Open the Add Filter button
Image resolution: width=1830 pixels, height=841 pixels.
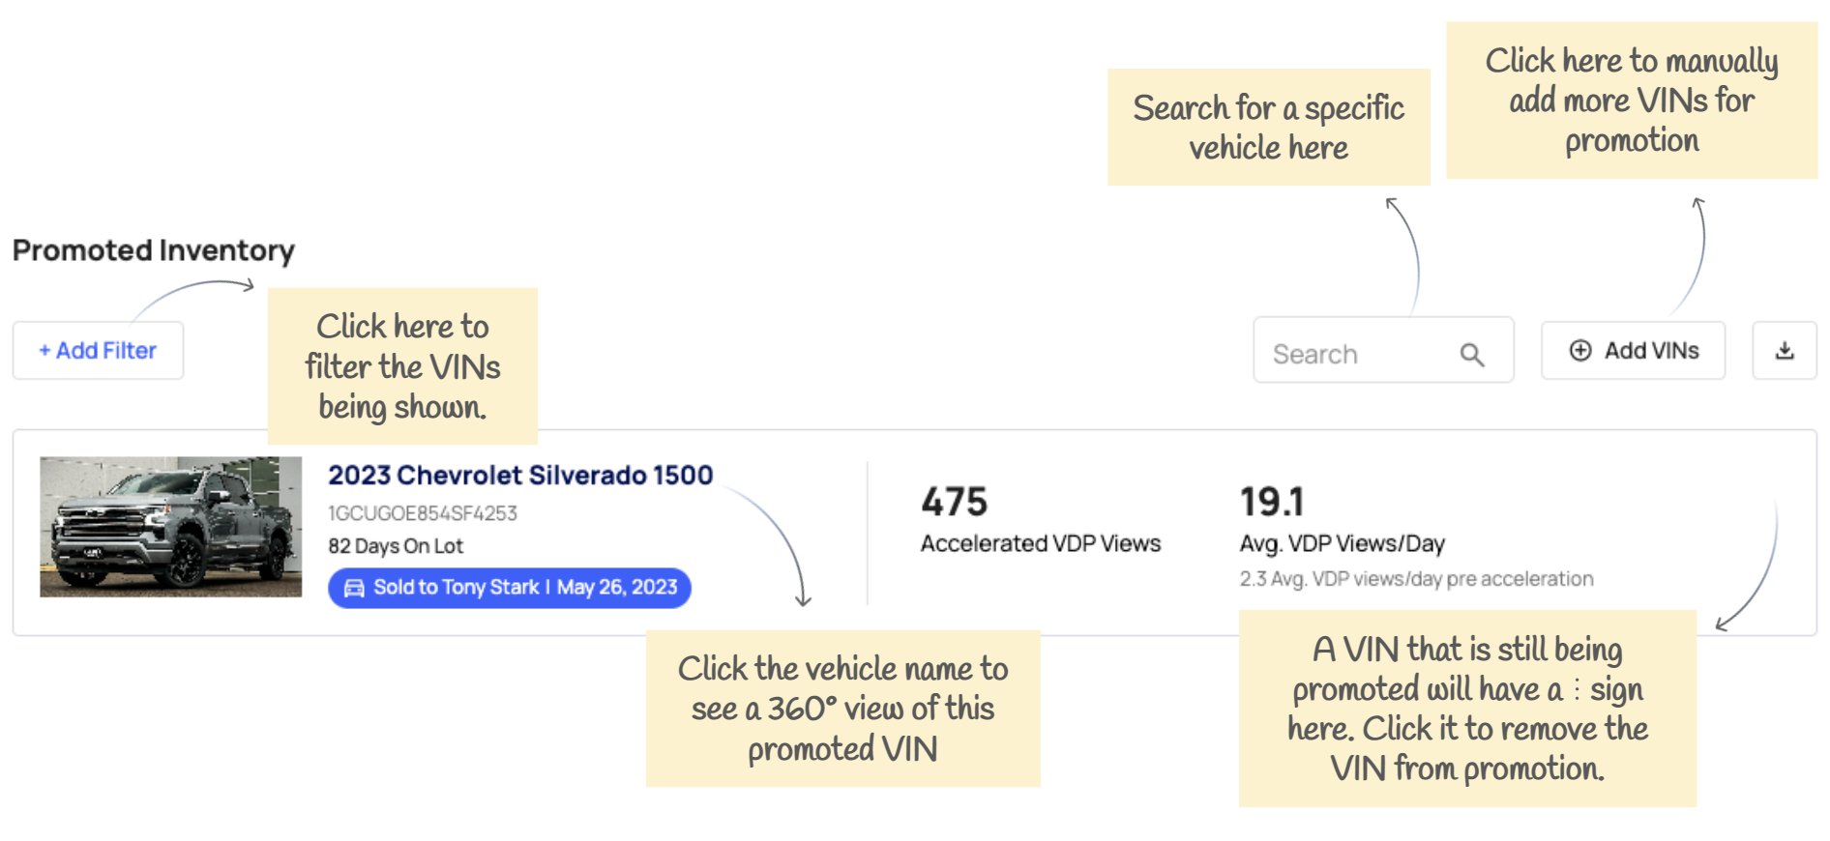98,351
